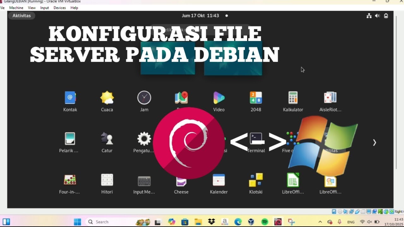This screenshot has width=404, height=227.
Task: Show hidden system tray icons
Action: (320, 222)
